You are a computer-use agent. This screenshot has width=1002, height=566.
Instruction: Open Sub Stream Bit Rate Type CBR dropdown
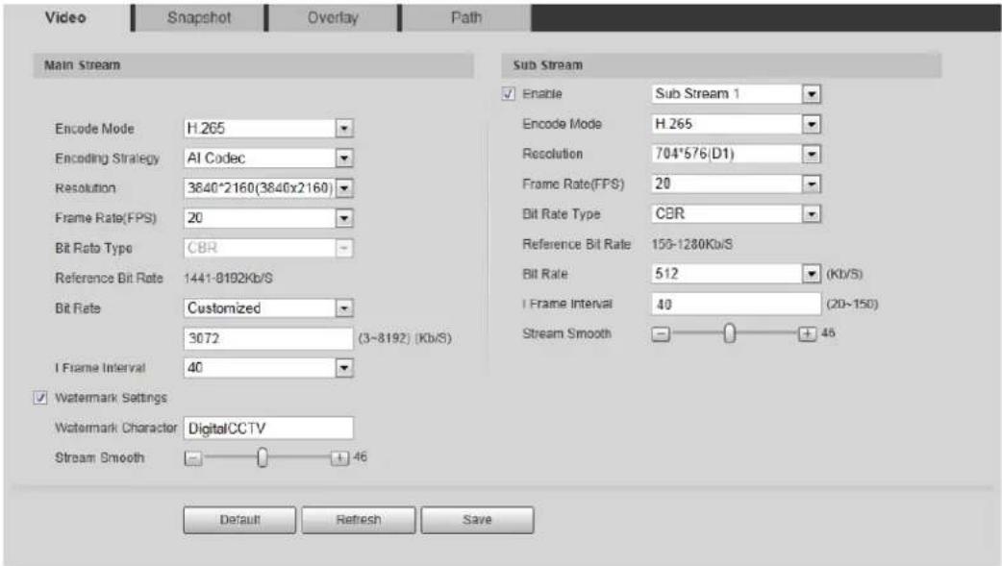[737, 214]
